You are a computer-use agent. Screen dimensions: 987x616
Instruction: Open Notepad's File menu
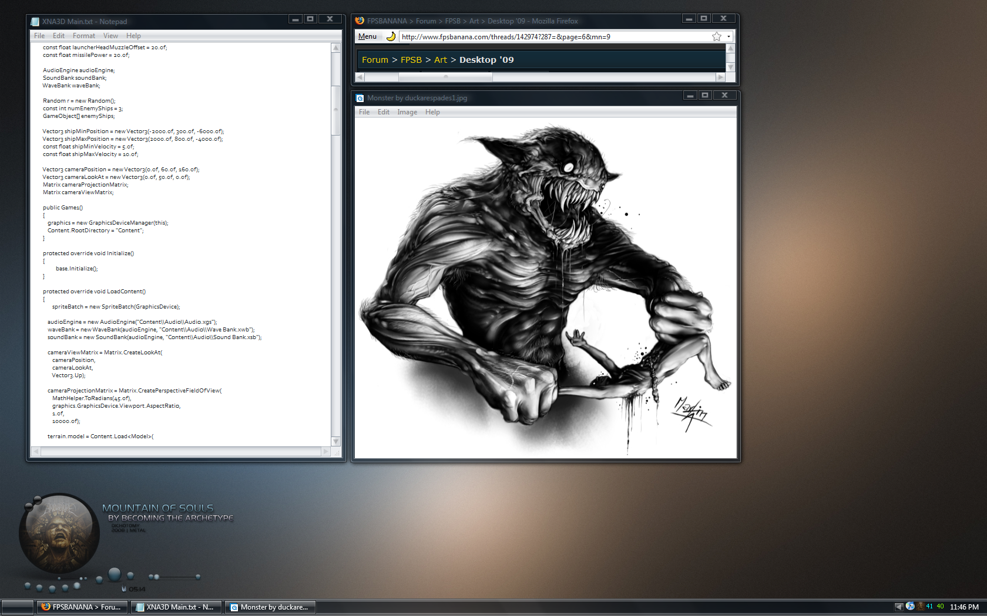coord(39,36)
